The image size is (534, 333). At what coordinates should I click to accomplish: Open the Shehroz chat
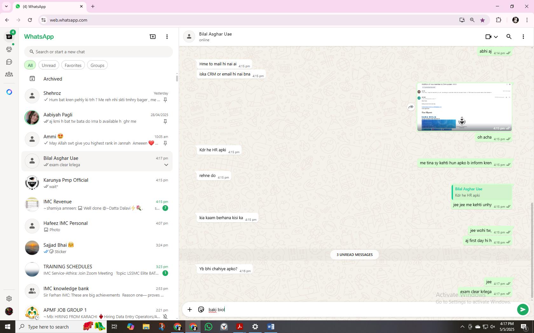pos(97,96)
